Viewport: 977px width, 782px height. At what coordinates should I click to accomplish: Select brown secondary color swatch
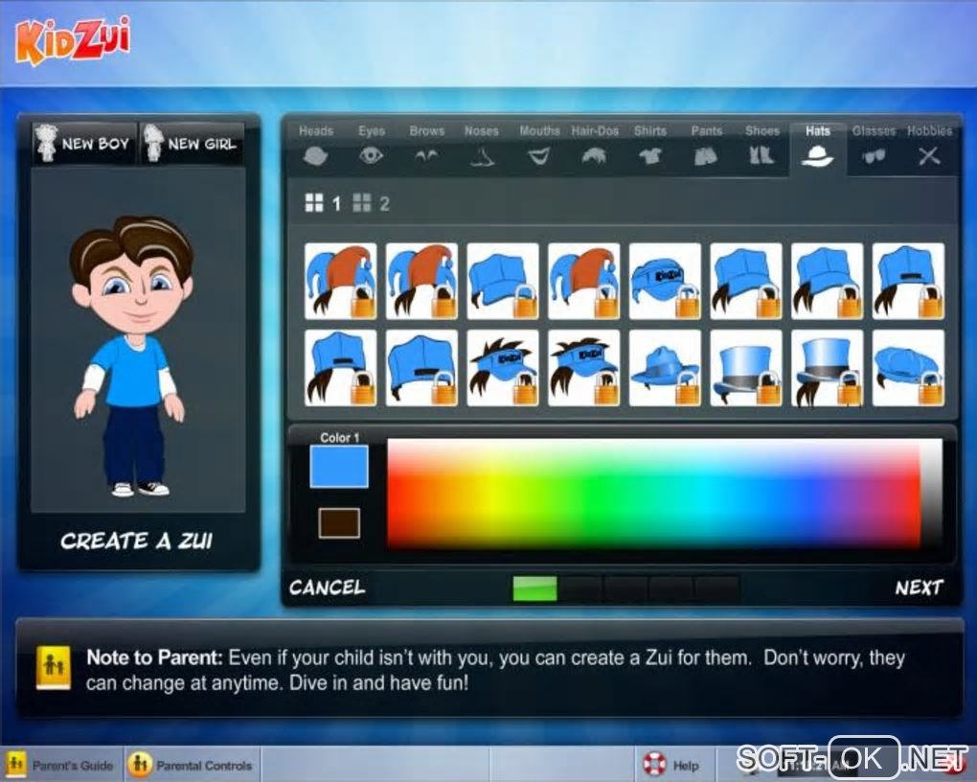tap(339, 522)
